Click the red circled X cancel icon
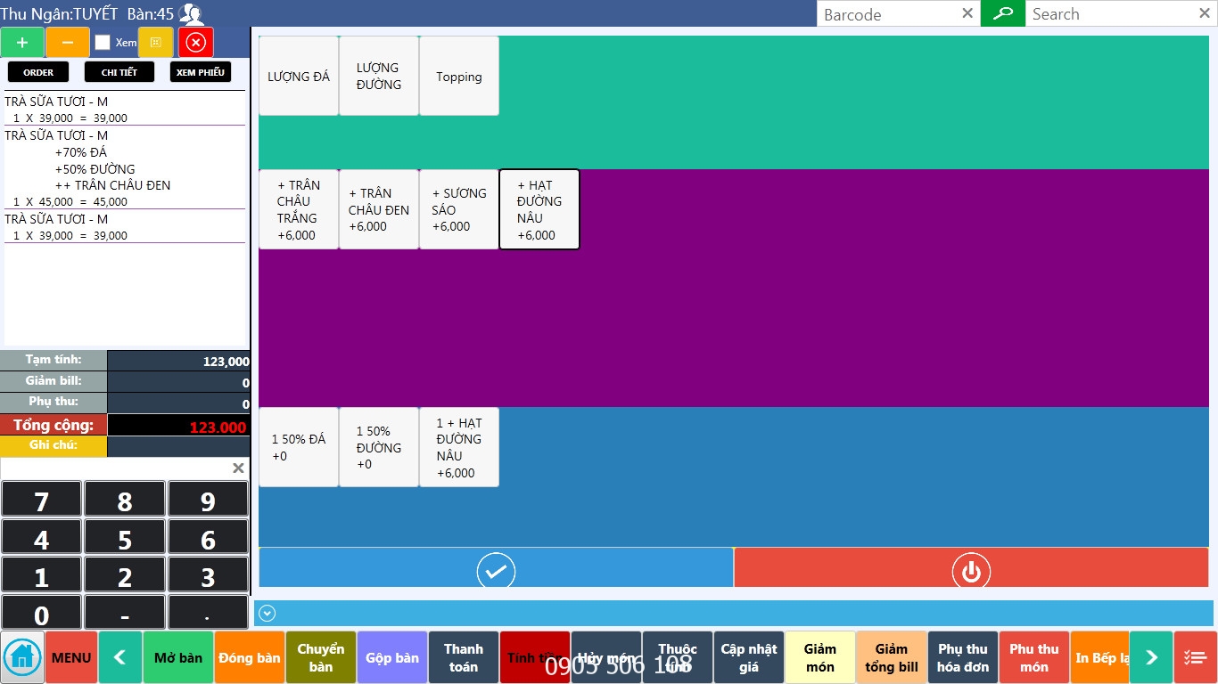Viewport: 1218px width, 684px height. coord(196,43)
